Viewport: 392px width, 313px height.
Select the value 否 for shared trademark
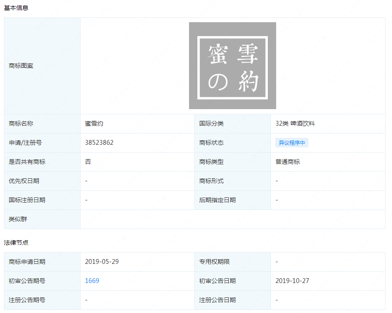[x=88, y=162]
